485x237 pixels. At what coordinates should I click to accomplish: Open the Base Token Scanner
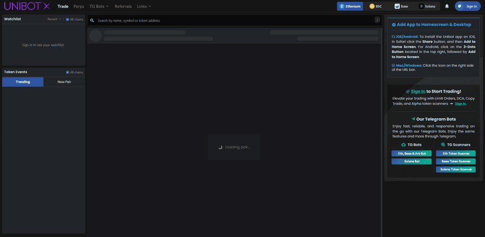tap(456, 161)
